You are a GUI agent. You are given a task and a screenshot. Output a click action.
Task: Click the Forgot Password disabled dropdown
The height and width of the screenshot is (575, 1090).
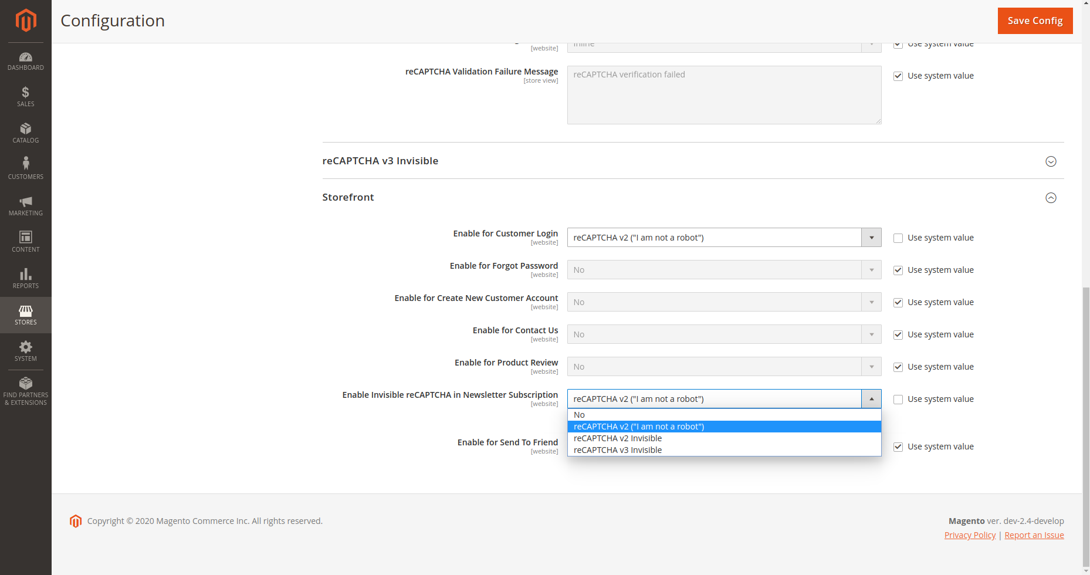pos(724,270)
